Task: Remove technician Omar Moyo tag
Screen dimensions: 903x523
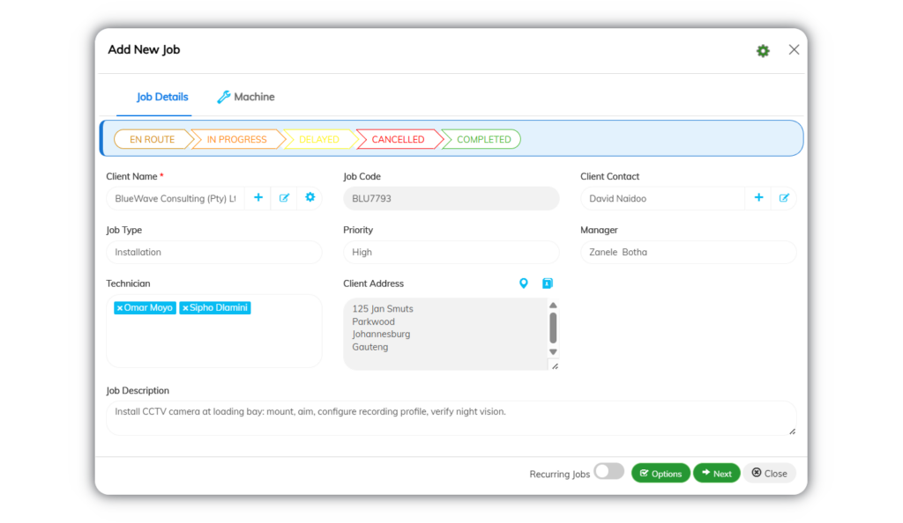Action: [x=120, y=308]
